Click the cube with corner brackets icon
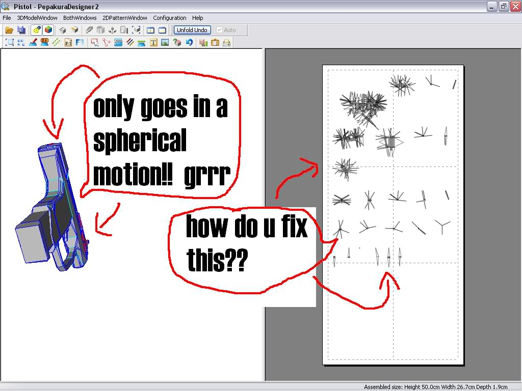 click(136, 30)
